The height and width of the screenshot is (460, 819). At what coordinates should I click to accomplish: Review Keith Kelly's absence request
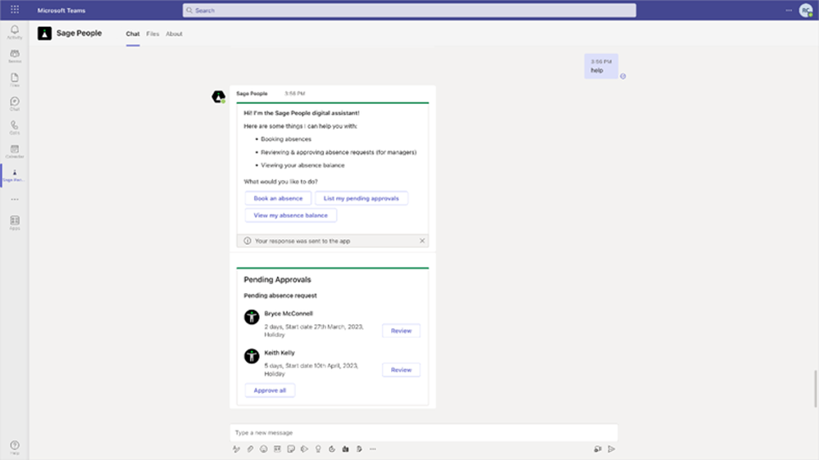point(401,370)
